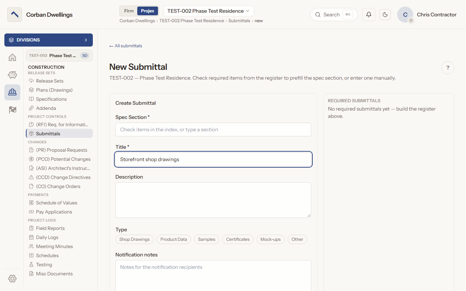Select the Other type chip

pyautogui.click(x=297, y=239)
